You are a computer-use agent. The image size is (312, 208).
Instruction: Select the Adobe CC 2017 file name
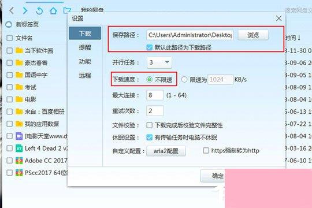[46, 161]
